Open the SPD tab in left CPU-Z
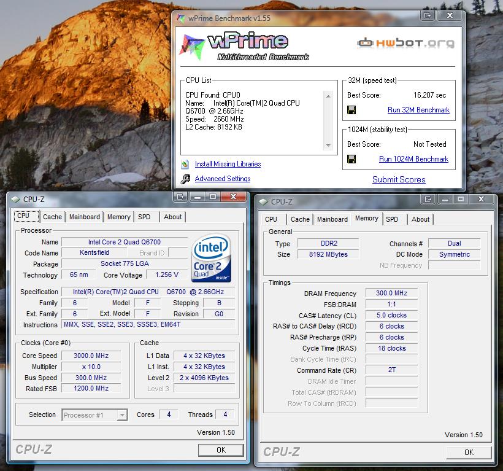 (144, 217)
